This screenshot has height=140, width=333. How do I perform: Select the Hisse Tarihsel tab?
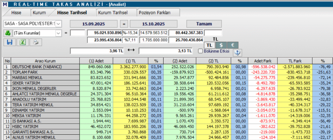pos(72,13)
